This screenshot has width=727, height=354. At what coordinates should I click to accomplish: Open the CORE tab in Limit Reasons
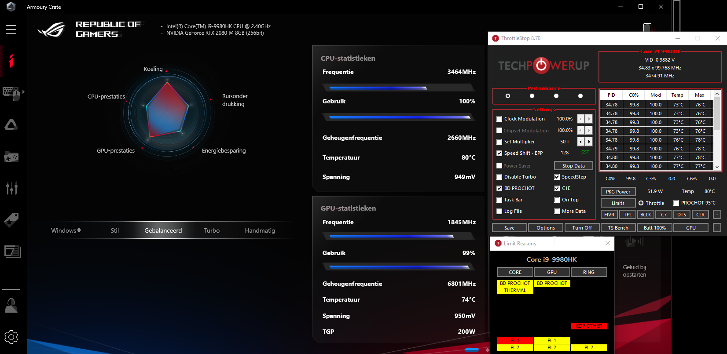pos(515,272)
